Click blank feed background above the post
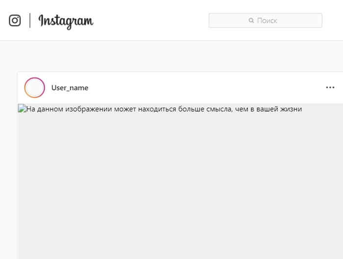Image resolution: width=343 pixels, height=259 pixels. click(171, 56)
